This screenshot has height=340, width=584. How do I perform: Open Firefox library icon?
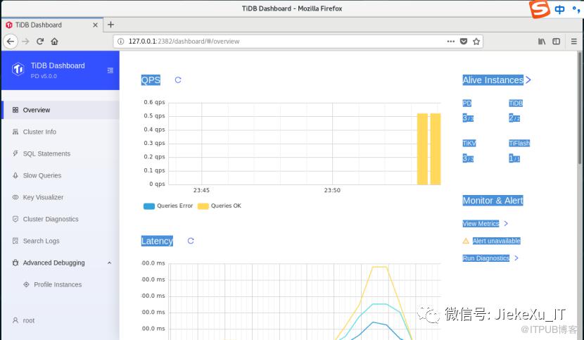coord(542,42)
